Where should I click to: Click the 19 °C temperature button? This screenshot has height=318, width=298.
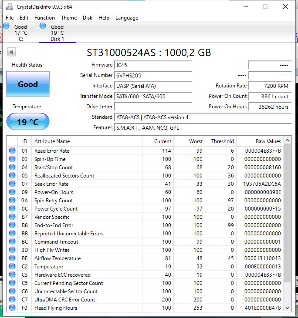pyautogui.click(x=28, y=122)
